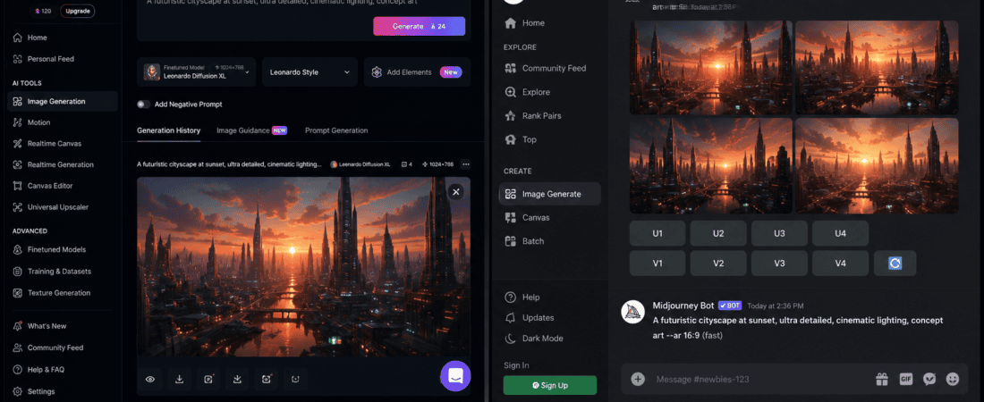Upscale image with U4 button
This screenshot has height=402, width=984.
pyautogui.click(x=840, y=233)
